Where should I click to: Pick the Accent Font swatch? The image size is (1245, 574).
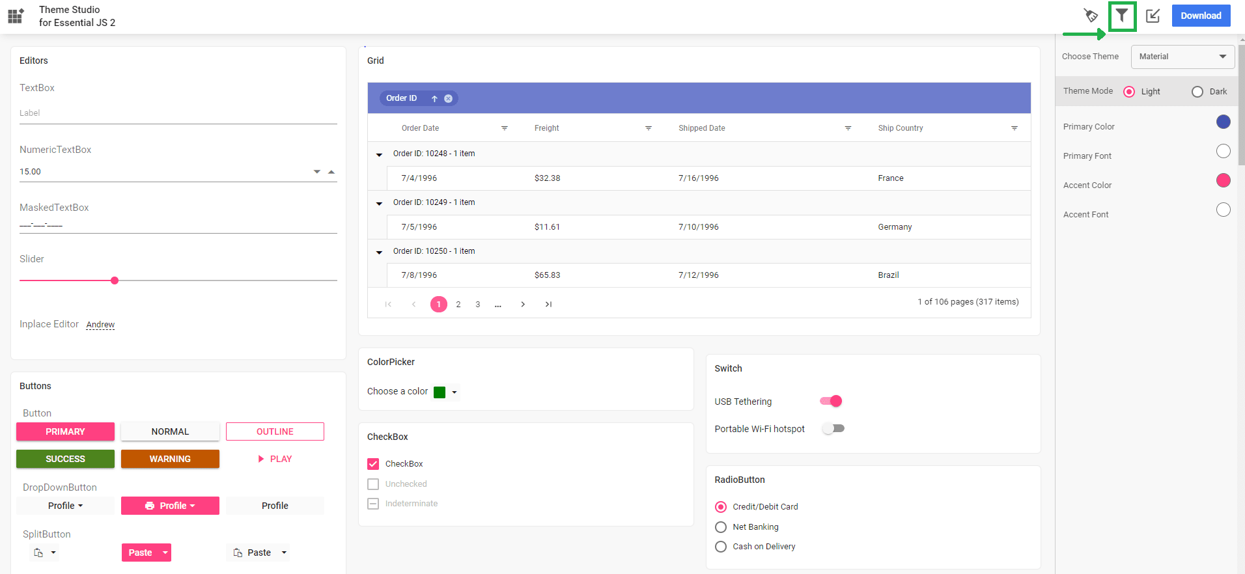(x=1224, y=210)
